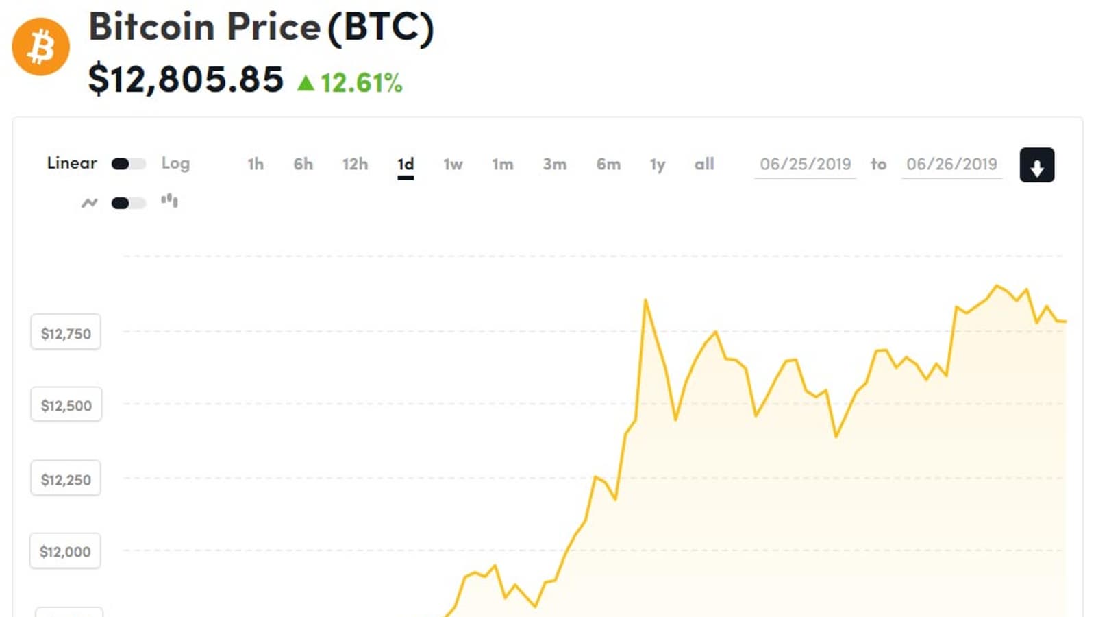Click the start date field 06/25/2019
The height and width of the screenshot is (617, 1096).
pyautogui.click(x=805, y=165)
